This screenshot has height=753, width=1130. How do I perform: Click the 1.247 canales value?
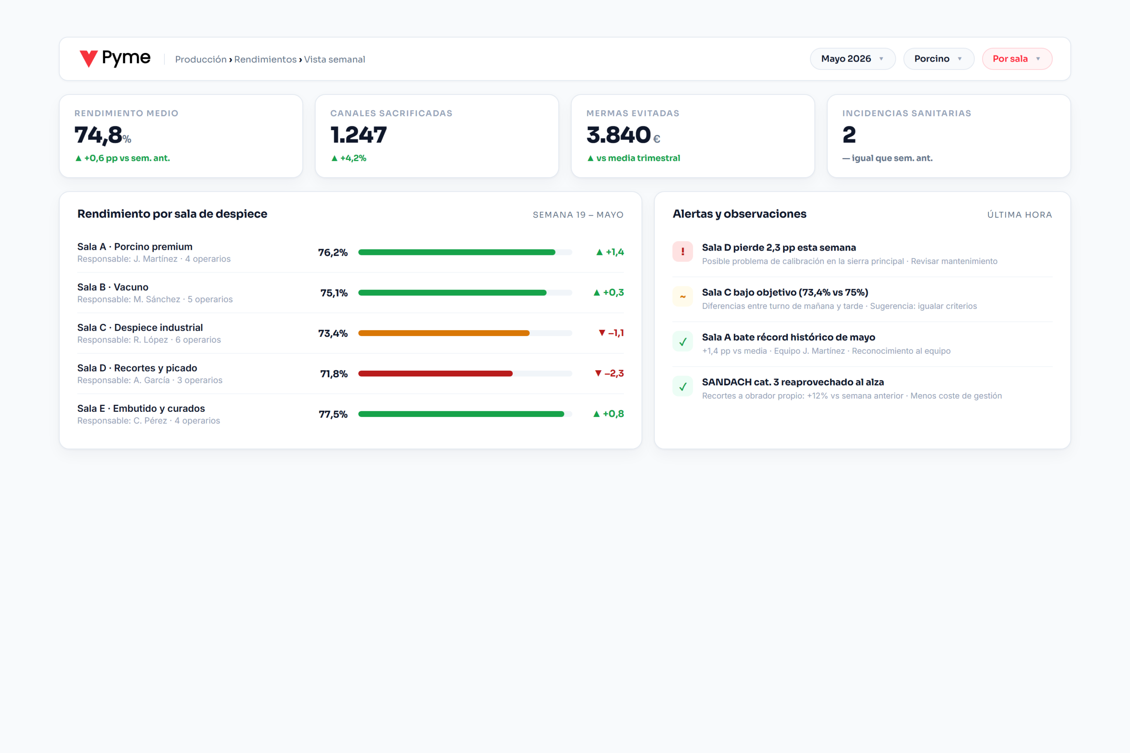point(358,135)
